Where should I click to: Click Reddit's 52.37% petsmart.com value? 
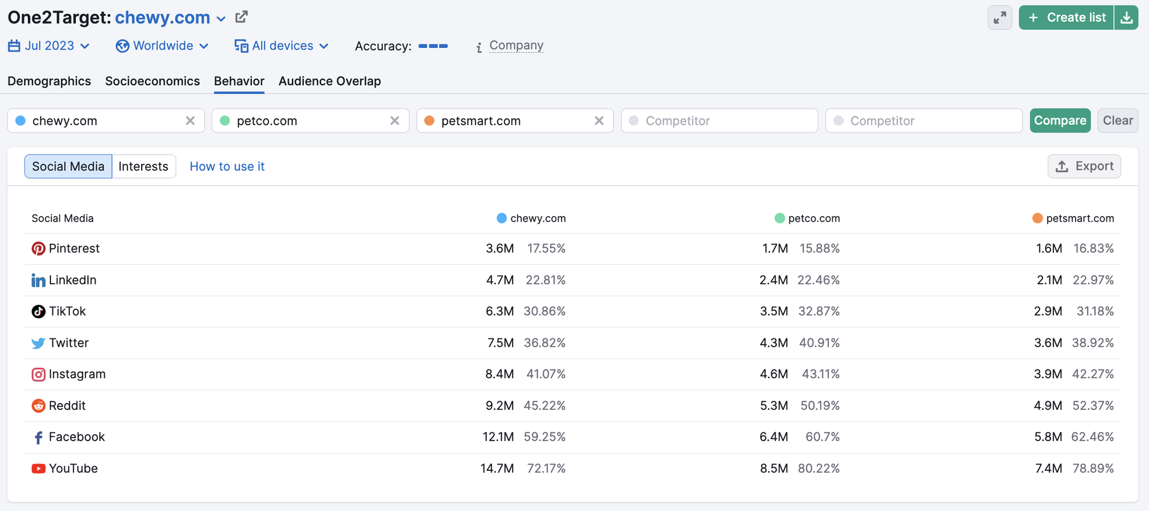[x=1093, y=406]
